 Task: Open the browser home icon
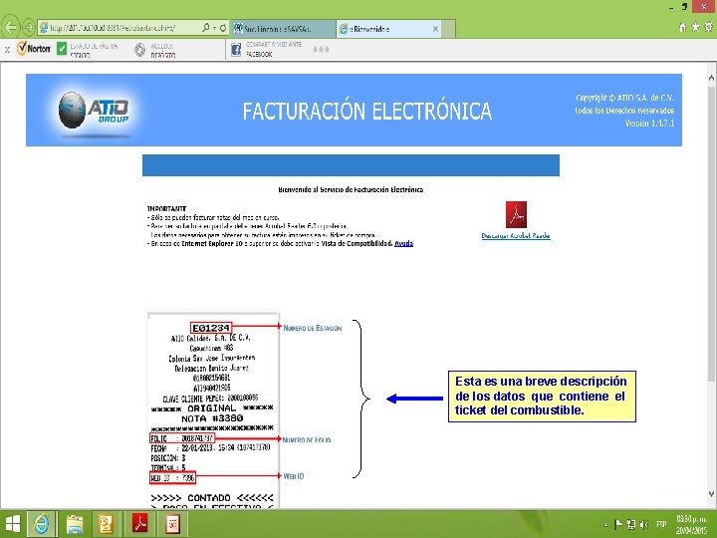tap(683, 27)
